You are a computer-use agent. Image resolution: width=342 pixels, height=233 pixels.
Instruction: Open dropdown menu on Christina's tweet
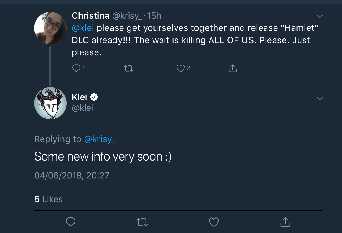320,16
